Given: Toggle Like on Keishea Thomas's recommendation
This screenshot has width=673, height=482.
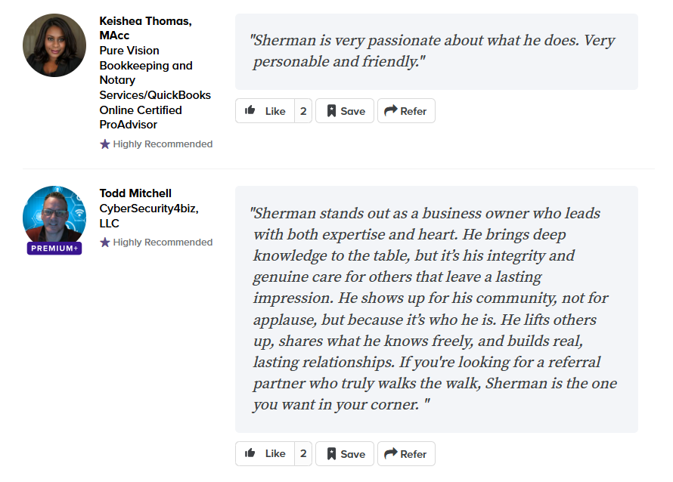Looking at the screenshot, I should (267, 110).
